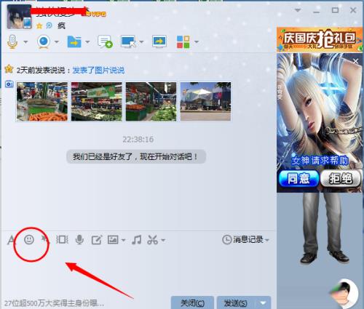Screen dimensions: 364x309
Task: Click photo album icon left of thumbnails
Action: coord(9,84)
